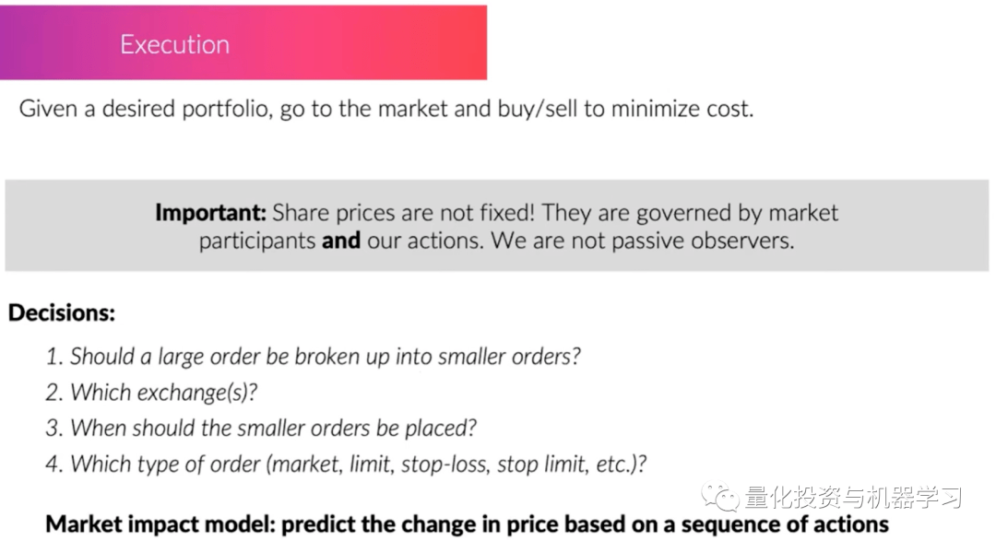The width and height of the screenshot is (996, 541).
Task: Click decision 4 about order type
Action: (x=346, y=464)
